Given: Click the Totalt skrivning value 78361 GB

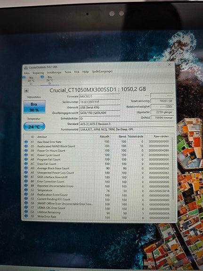Looking at the screenshot, I should coord(162,101).
